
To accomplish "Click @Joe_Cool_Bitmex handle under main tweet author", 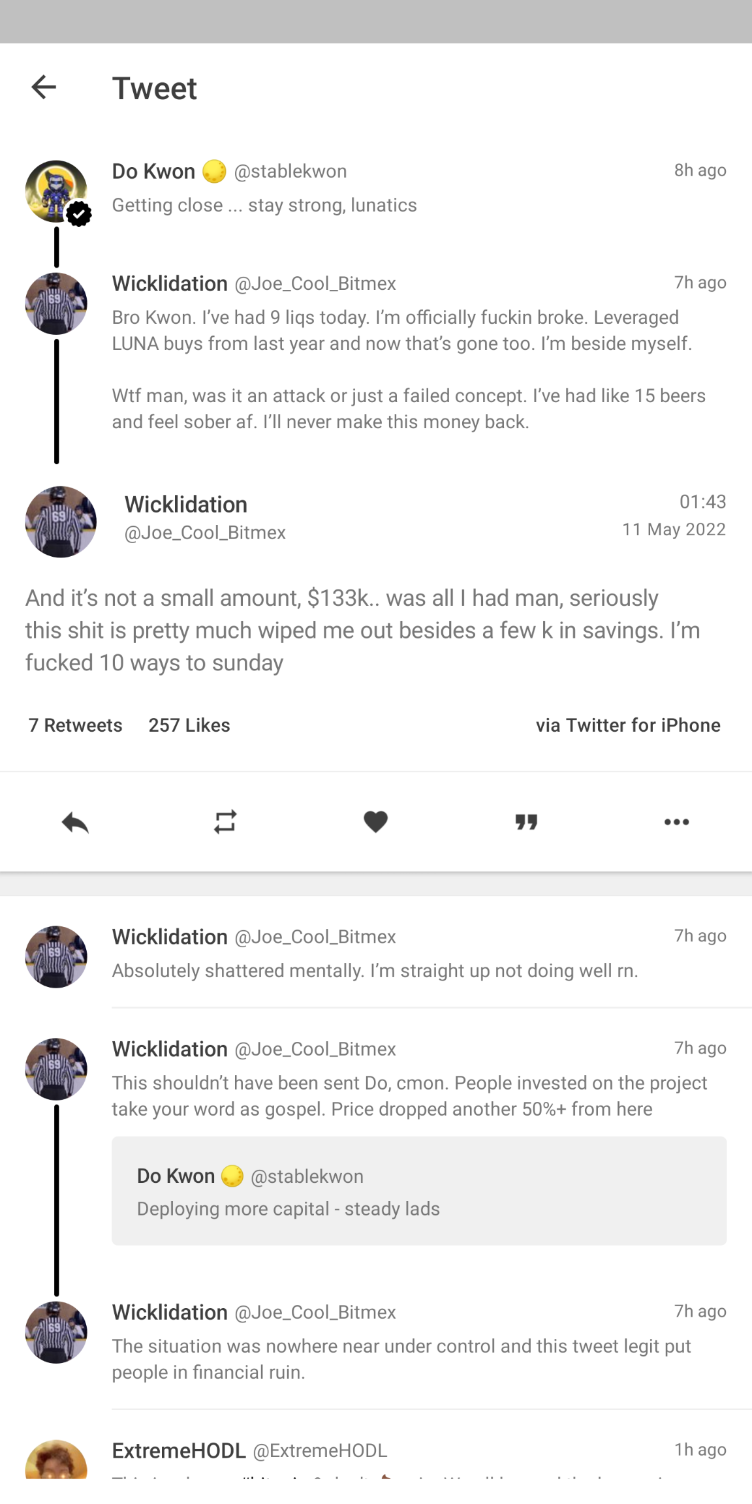I will (205, 533).
